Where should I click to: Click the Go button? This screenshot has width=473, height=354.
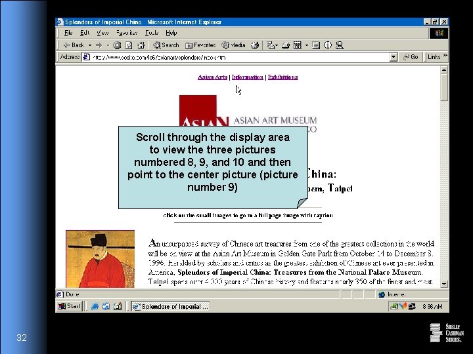click(411, 57)
